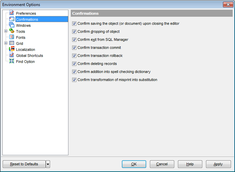
Task: Open Help for this dialog
Action: pos(190,164)
